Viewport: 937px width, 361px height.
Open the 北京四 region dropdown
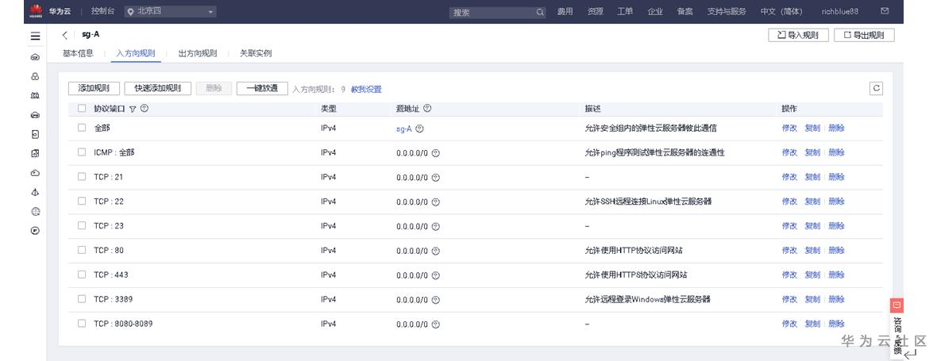[170, 11]
